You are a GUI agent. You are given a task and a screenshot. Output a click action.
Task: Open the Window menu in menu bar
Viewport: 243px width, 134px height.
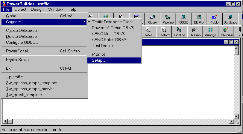pyautogui.click(x=56, y=9)
